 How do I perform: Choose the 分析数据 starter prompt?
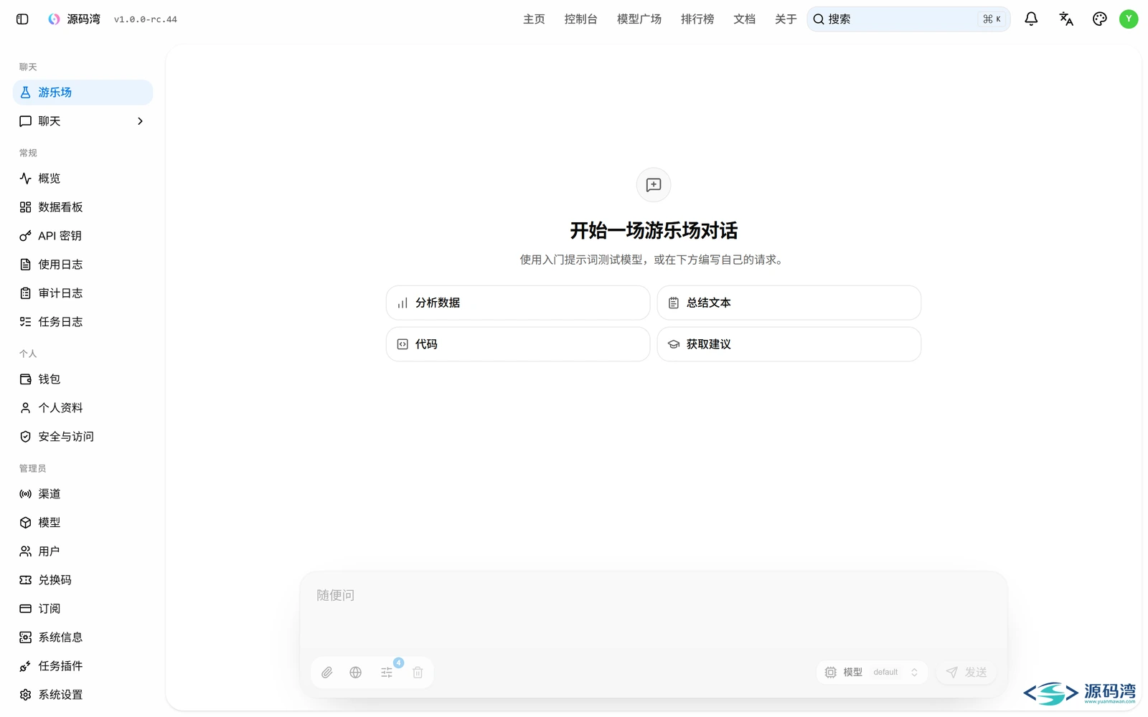[x=518, y=303]
